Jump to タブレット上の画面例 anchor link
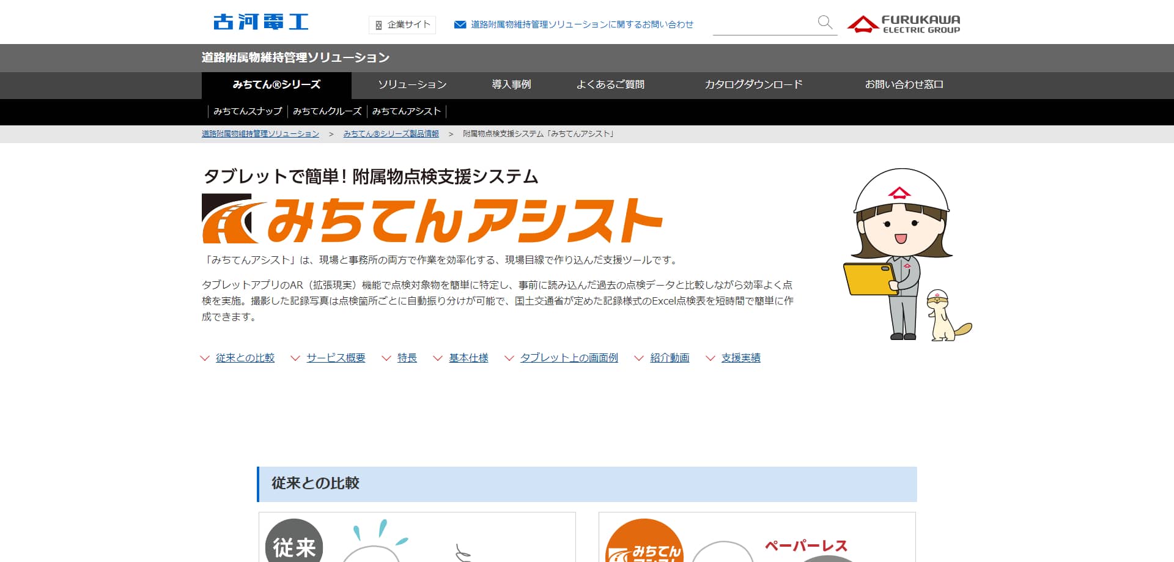Screen dimensions: 1174x562 point(569,358)
